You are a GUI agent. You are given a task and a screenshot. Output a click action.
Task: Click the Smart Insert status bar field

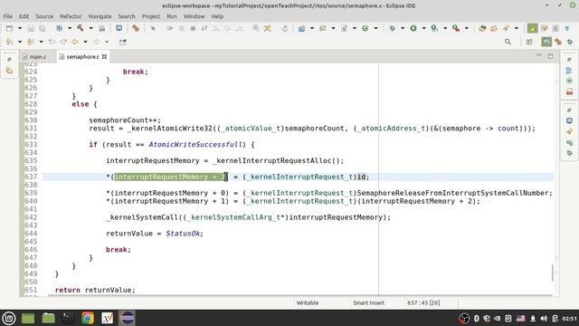pyautogui.click(x=368, y=302)
